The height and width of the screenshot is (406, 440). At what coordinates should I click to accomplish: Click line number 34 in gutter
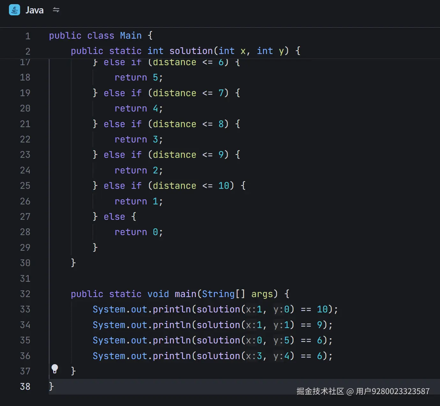click(x=25, y=325)
